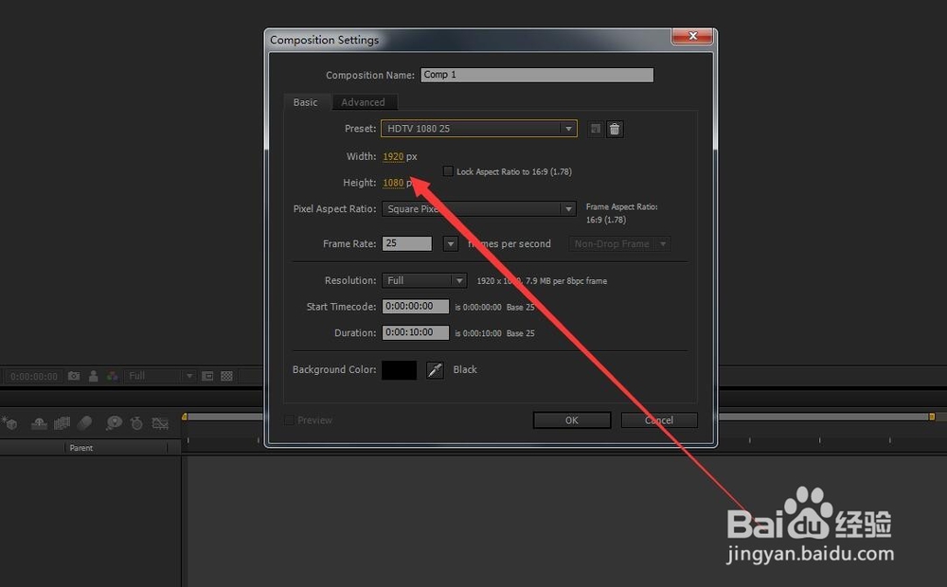Open the graph editor icon in timeline
The width and height of the screenshot is (947, 587).
[x=160, y=423]
